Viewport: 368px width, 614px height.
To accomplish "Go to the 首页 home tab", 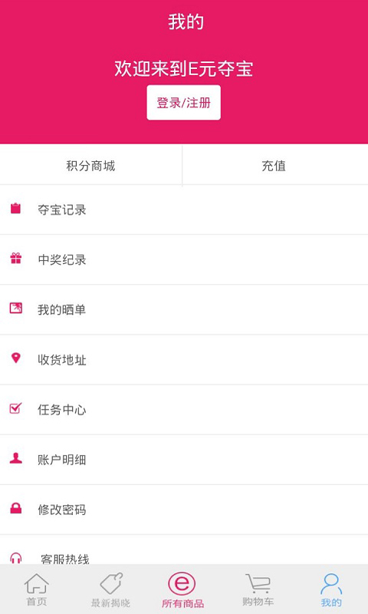I will (37, 589).
